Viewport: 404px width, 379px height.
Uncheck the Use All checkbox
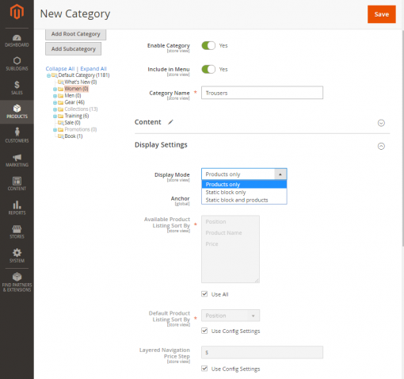[204, 294]
